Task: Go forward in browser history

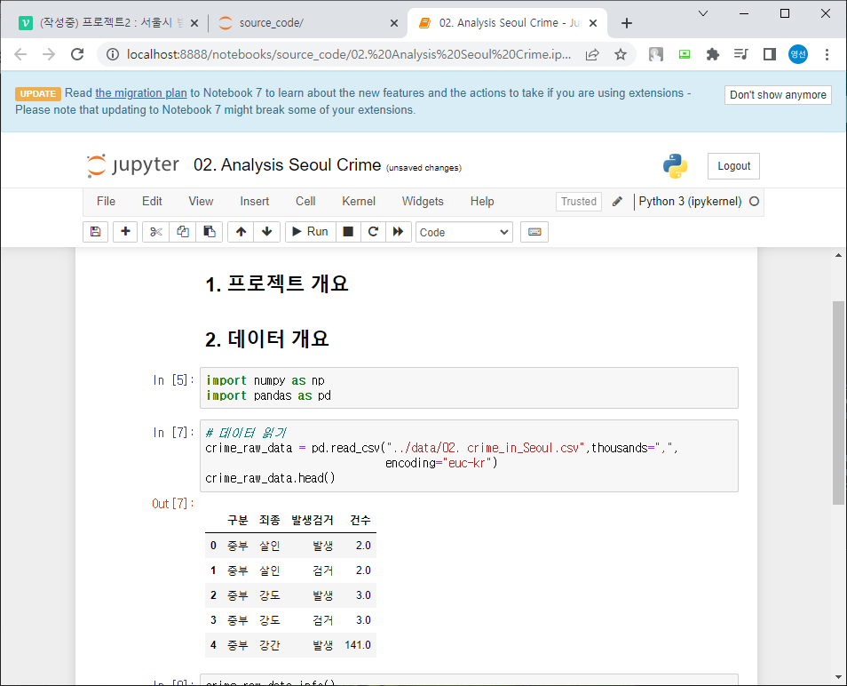Action: (49, 54)
